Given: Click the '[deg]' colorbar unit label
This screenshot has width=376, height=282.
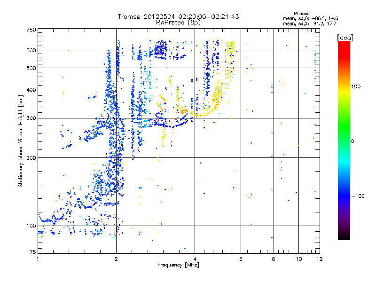Looking at the screenshot, I should [345, 38].
